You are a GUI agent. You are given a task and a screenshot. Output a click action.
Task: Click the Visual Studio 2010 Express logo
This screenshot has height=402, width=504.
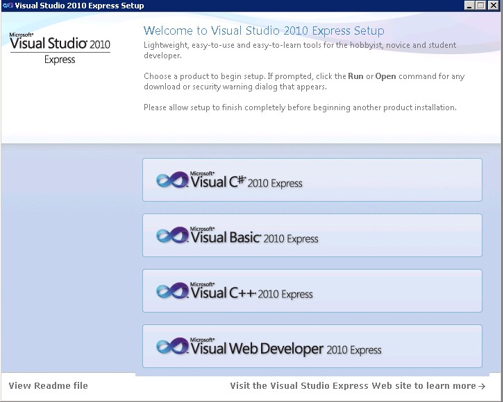pos(60,49)
